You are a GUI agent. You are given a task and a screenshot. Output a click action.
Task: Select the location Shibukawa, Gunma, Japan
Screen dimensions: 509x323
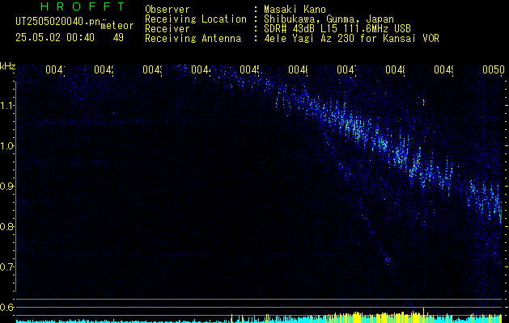329,19
